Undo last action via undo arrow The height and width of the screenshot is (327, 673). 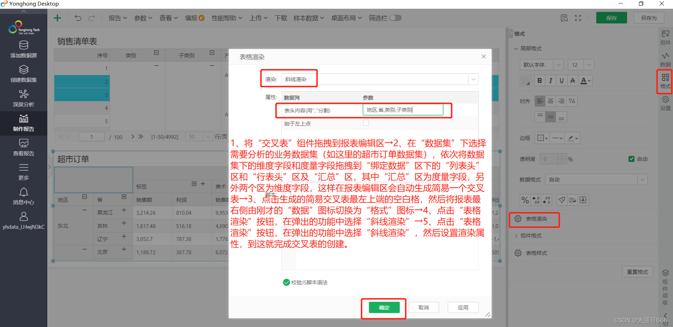point(78,18)
